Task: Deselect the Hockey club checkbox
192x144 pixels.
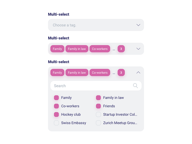Action: point(56,114)
